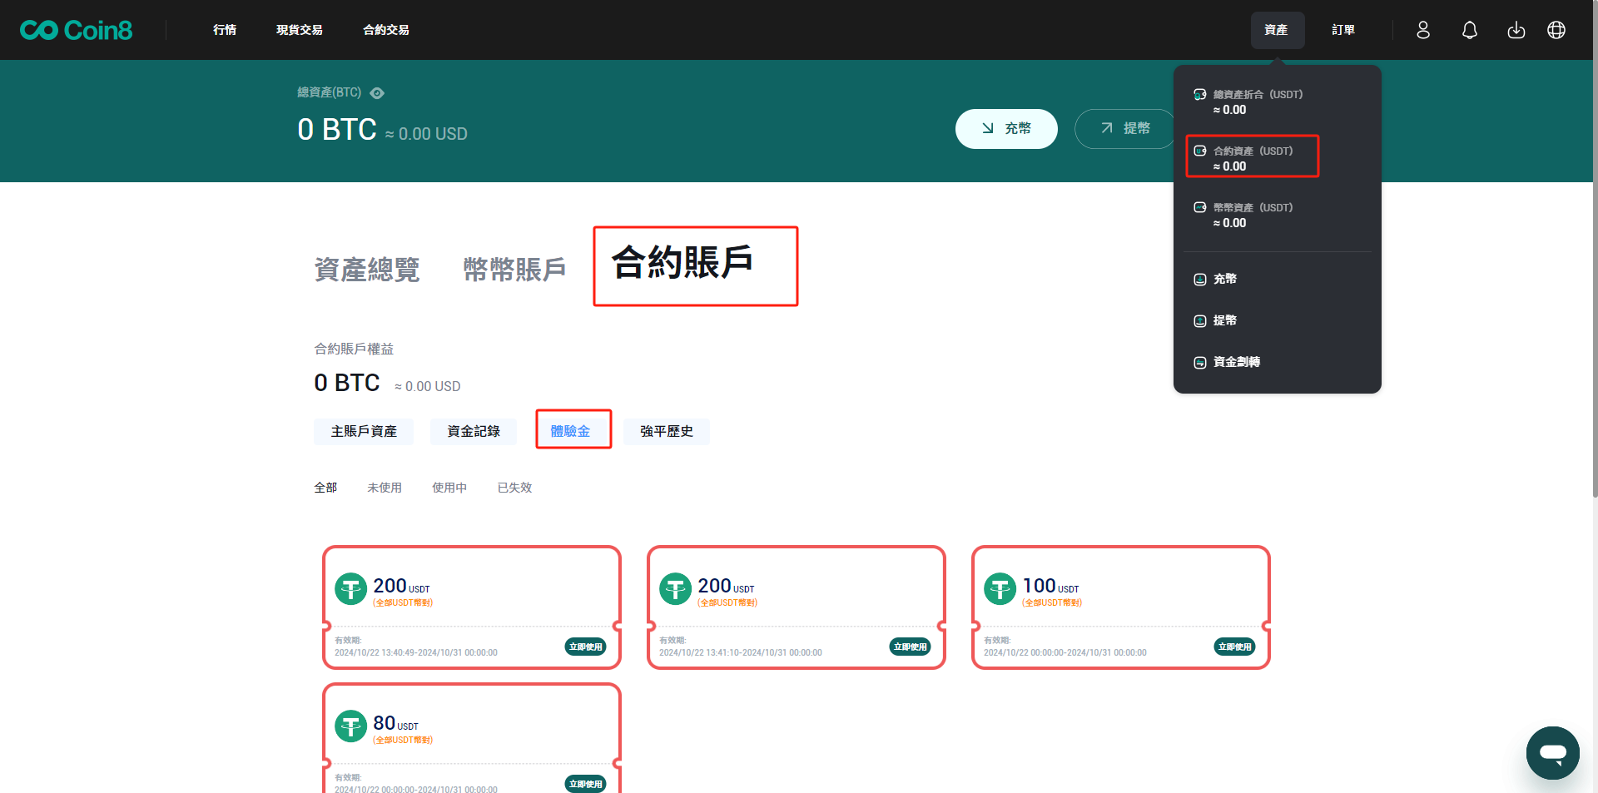The height and width of the screenshot is (793, 1598).
Task: Filter coupons by 已失效
Action: (x=514, y=488)
